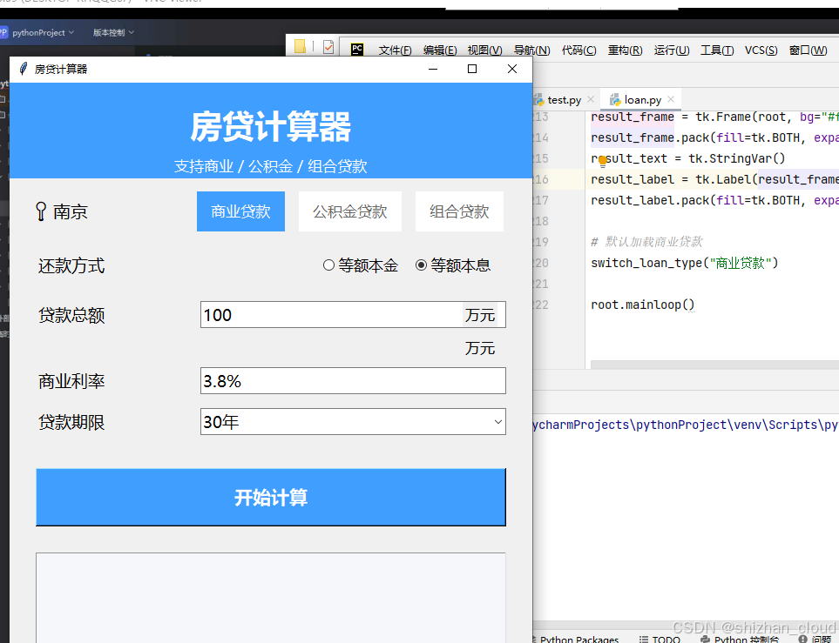The width and height of the screenshot is (839, 643).
Task: Open the 视图(V) menu in PyCharm
Action: click(x=484, y=50)
